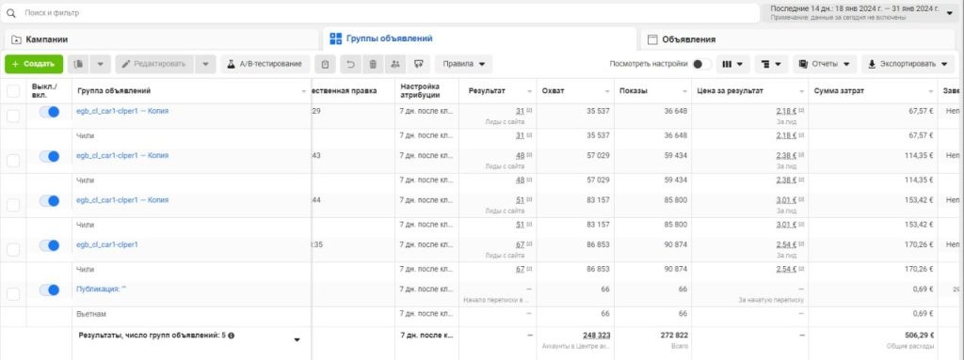
Task: Open the Цена за результат column menu arrow
Action: [x=801, y=91]
